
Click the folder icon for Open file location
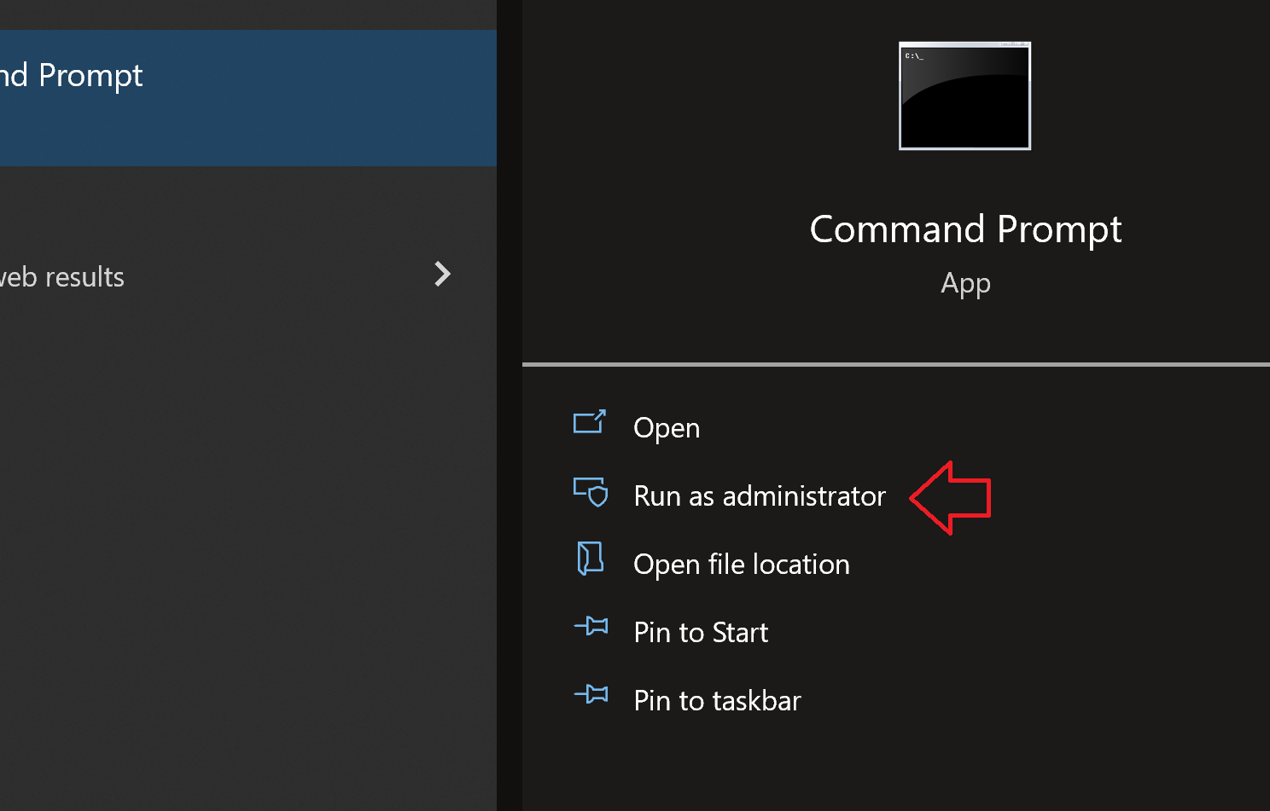pos(590,559)
